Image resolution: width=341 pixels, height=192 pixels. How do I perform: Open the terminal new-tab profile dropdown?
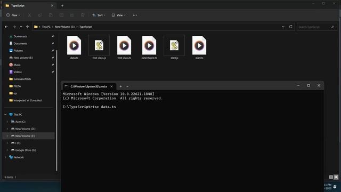pyautogui.click(x=127, y=86)
